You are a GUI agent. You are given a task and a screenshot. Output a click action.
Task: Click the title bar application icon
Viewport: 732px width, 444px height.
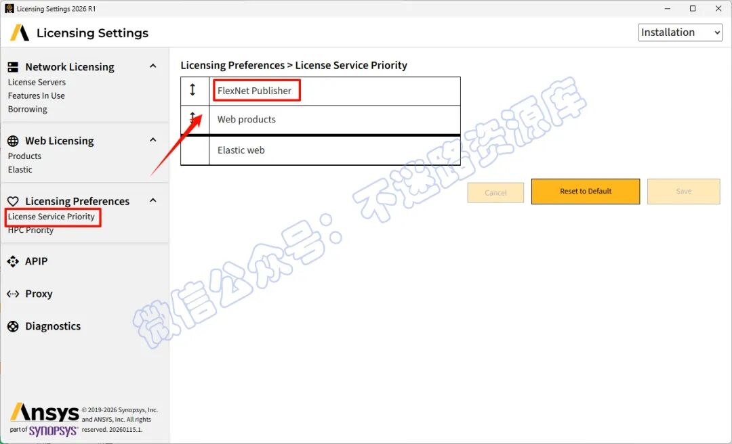(x=9, y=8)
